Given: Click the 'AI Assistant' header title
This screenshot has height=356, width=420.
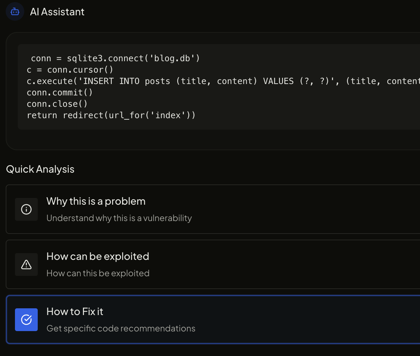Looking at the screenshot, I should (57, 12).
